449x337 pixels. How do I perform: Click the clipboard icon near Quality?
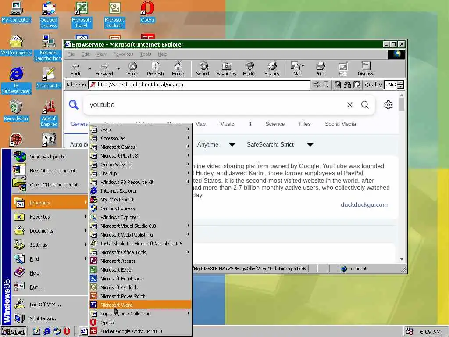tap(357, 85)
